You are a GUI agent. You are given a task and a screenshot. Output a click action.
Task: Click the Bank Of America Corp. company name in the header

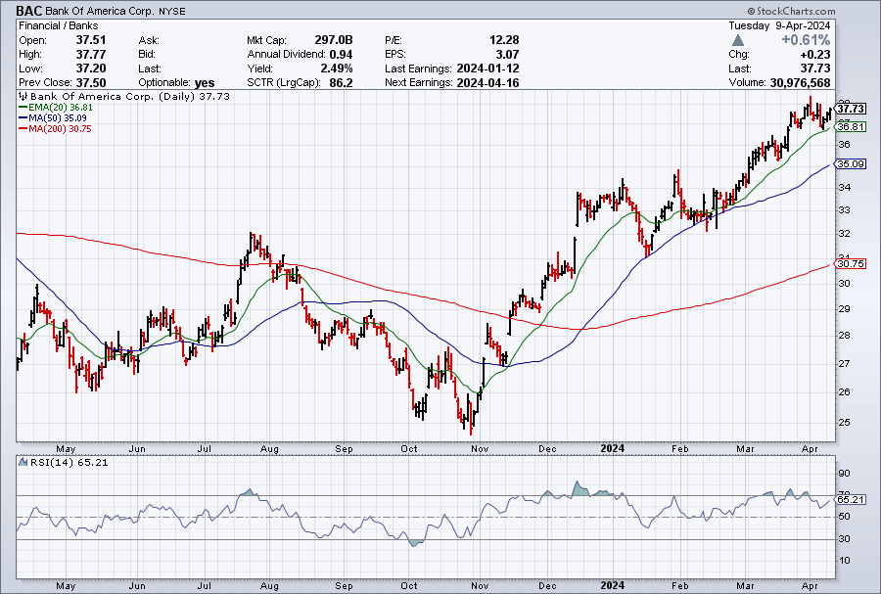click(x=99, y=11)
